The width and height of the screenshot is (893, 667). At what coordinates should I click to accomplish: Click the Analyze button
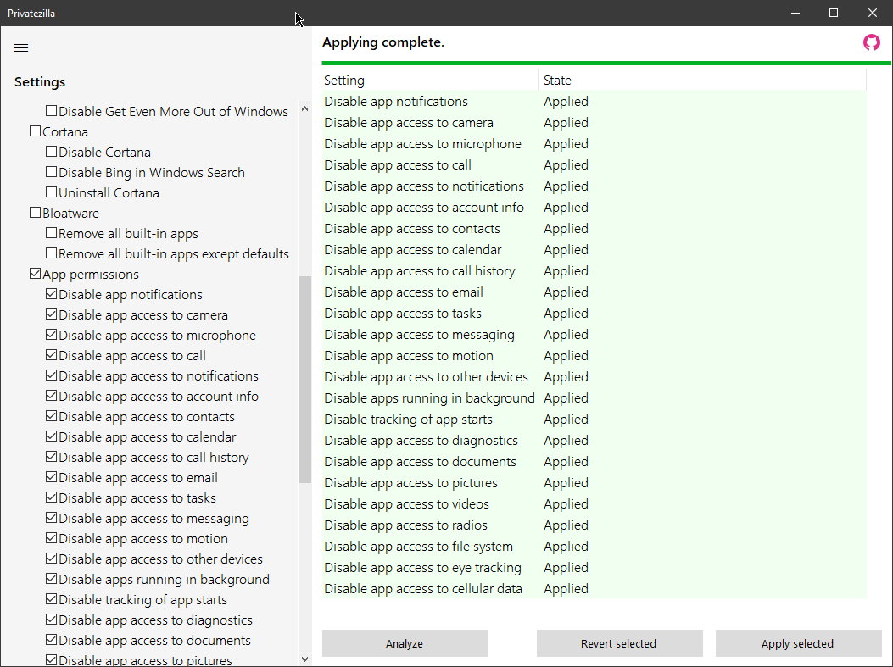coord(405,643)
